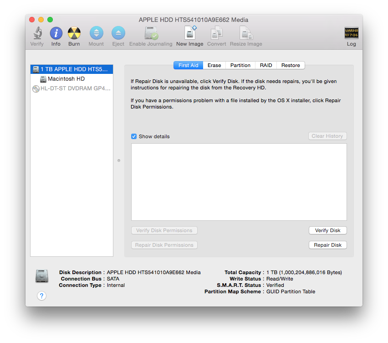388x343 pixels.
Task: Select Macintosh HD volume name in sidebar
Action: (x=66, y=79)
